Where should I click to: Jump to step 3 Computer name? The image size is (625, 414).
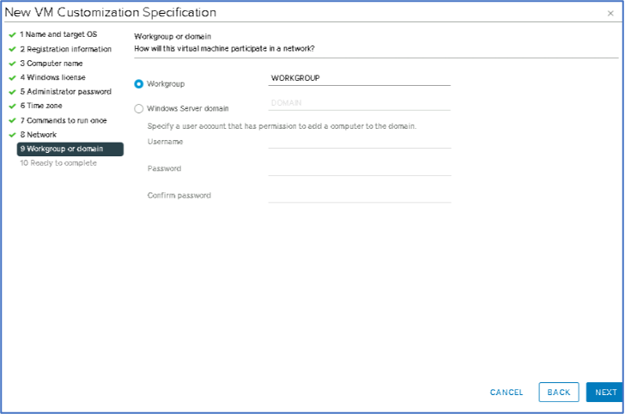[52, 64]
